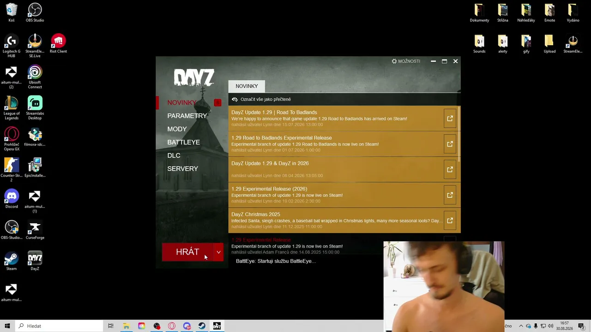Select the Vydáno folder on desktop
The image size is (591, 332).
(573, 13)
